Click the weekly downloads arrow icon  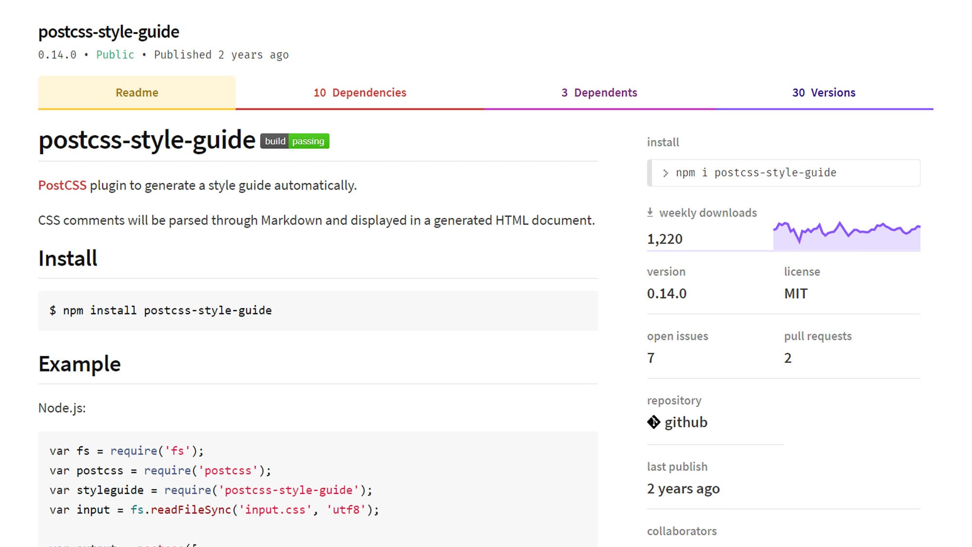pyautogui.click(x=650, y=212)
